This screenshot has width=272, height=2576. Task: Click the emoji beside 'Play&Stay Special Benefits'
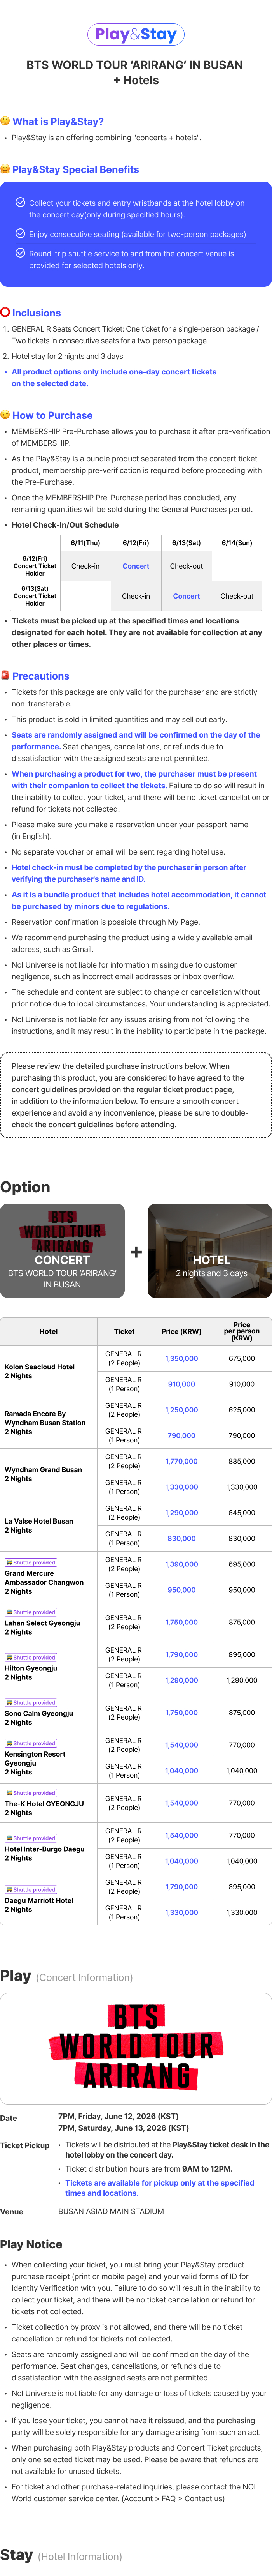pos(5,170)
